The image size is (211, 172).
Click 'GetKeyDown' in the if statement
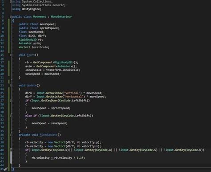click(x=49, y=101)
